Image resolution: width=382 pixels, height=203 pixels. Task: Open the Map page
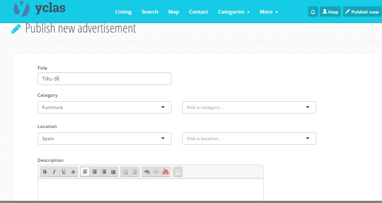(x=174, y=12)
